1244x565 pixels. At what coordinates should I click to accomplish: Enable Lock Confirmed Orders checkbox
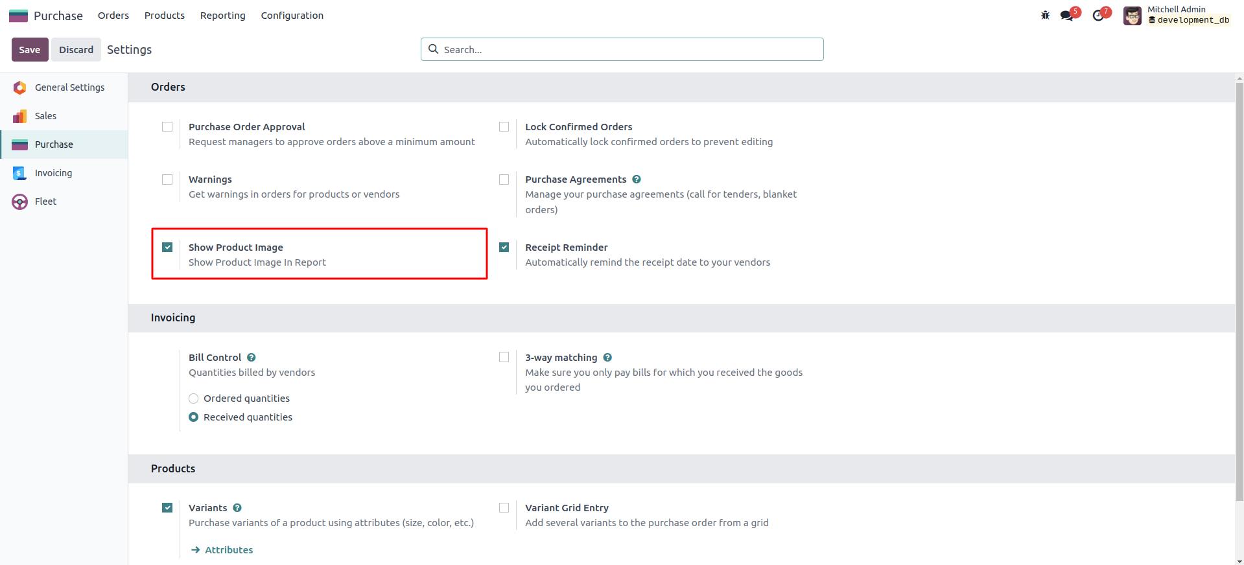coord(504,127)
